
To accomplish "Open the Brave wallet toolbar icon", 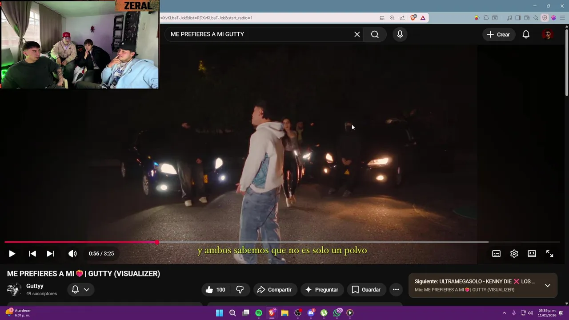I will [527, 18].
